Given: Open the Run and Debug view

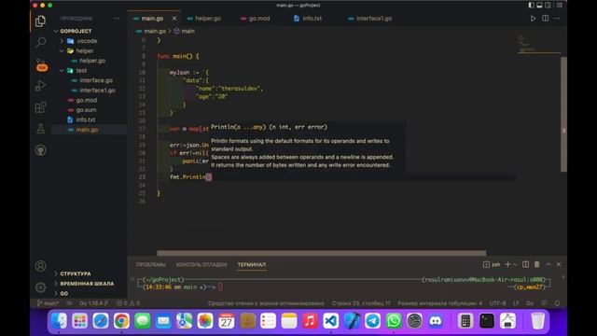Looking at the screenshot, I should click(x=40, y=86).
